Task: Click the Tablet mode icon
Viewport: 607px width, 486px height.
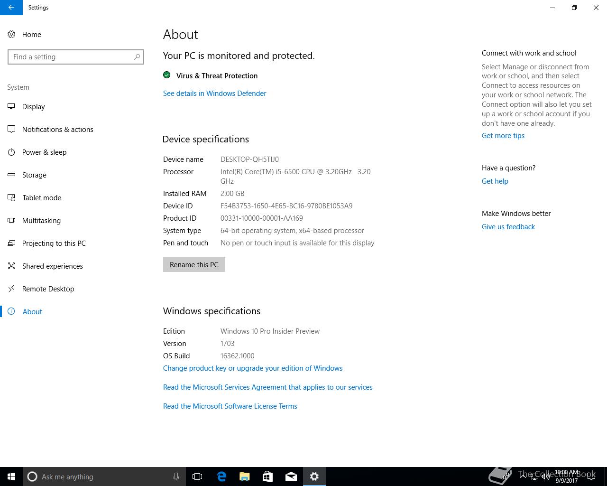Action: click(11, 197)
